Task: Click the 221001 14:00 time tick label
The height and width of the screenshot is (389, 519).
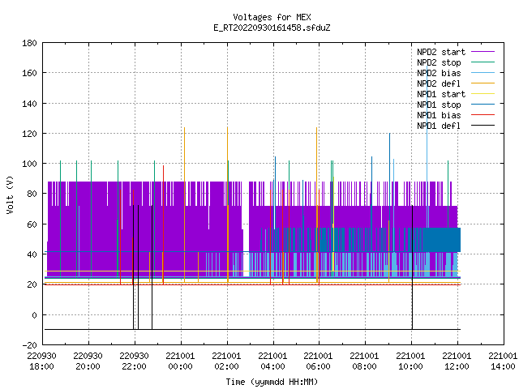Action: (x=503, y=361)
